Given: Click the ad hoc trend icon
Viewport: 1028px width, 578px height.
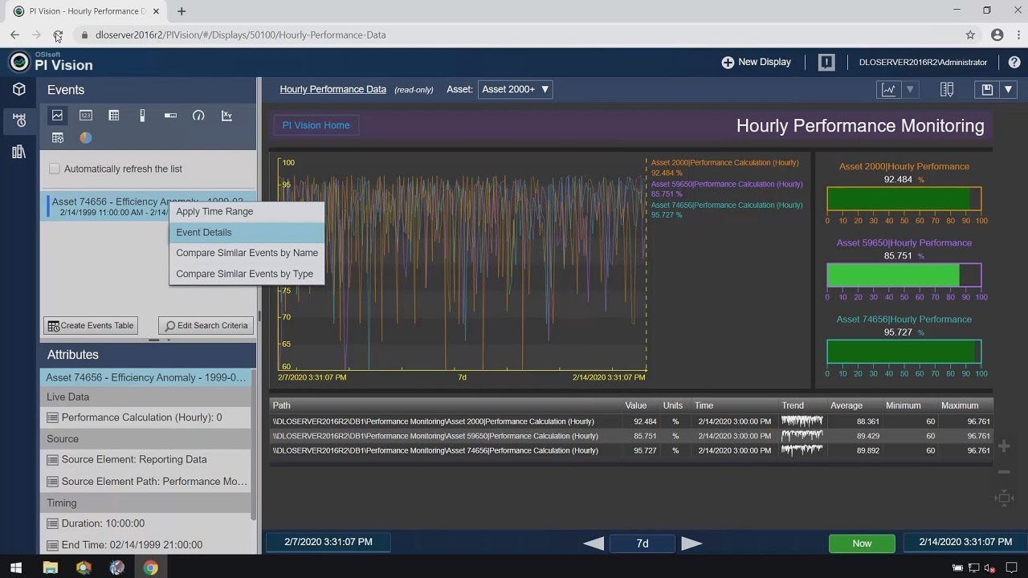Looking at the screenshot, I should pyautogui.click(x=889, y=90).
